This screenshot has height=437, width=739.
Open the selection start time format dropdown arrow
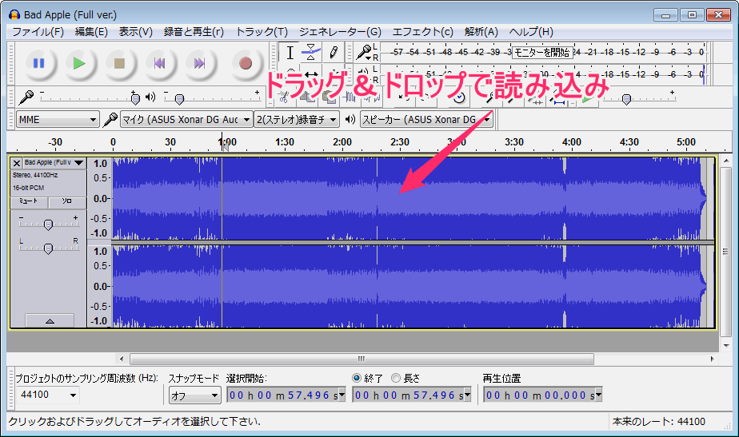(342, 395)
